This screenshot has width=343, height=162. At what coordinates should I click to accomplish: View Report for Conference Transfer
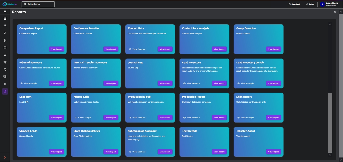click(111, 49)
